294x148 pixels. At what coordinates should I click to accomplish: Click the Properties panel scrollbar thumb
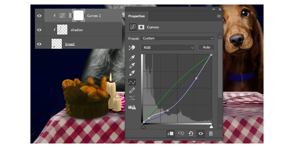(x=220, y=68)
